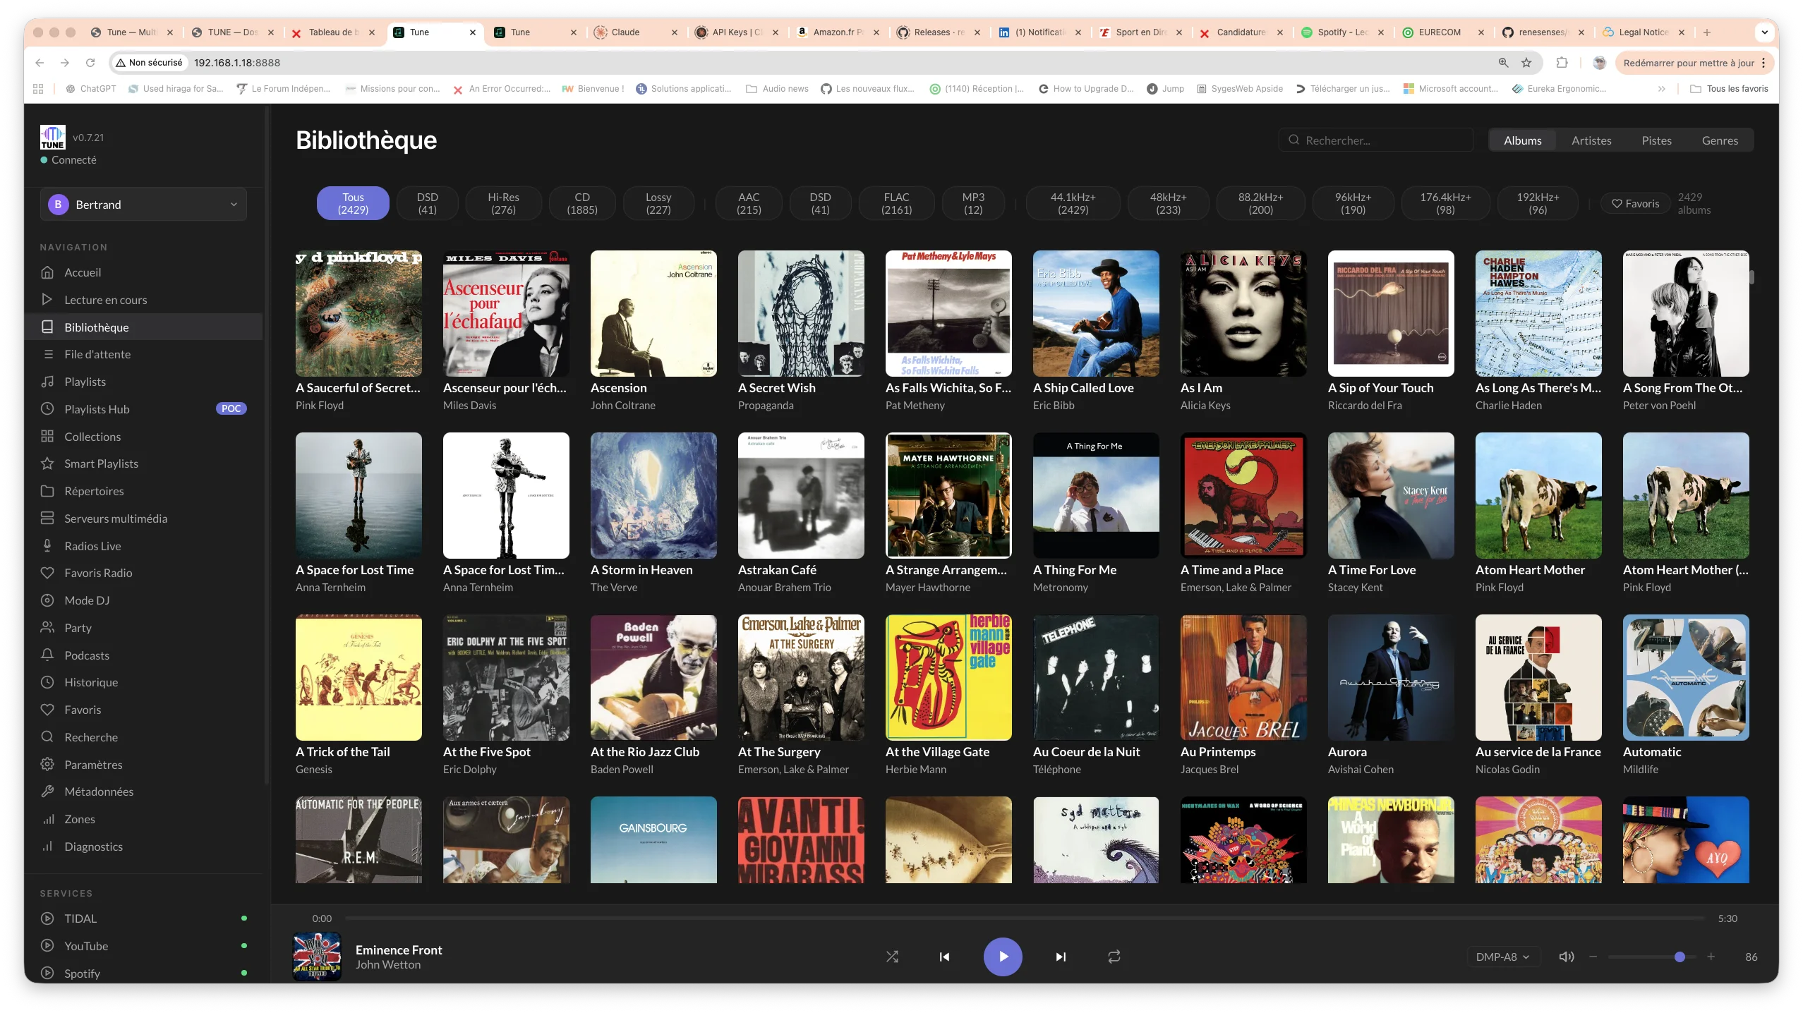This screenshot has width=1803, height=1013.
Task: Go to previous track
Action: 944,957
